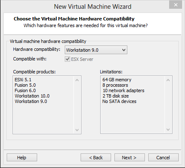Click the 10 network adapters limitation

[124, 90]
